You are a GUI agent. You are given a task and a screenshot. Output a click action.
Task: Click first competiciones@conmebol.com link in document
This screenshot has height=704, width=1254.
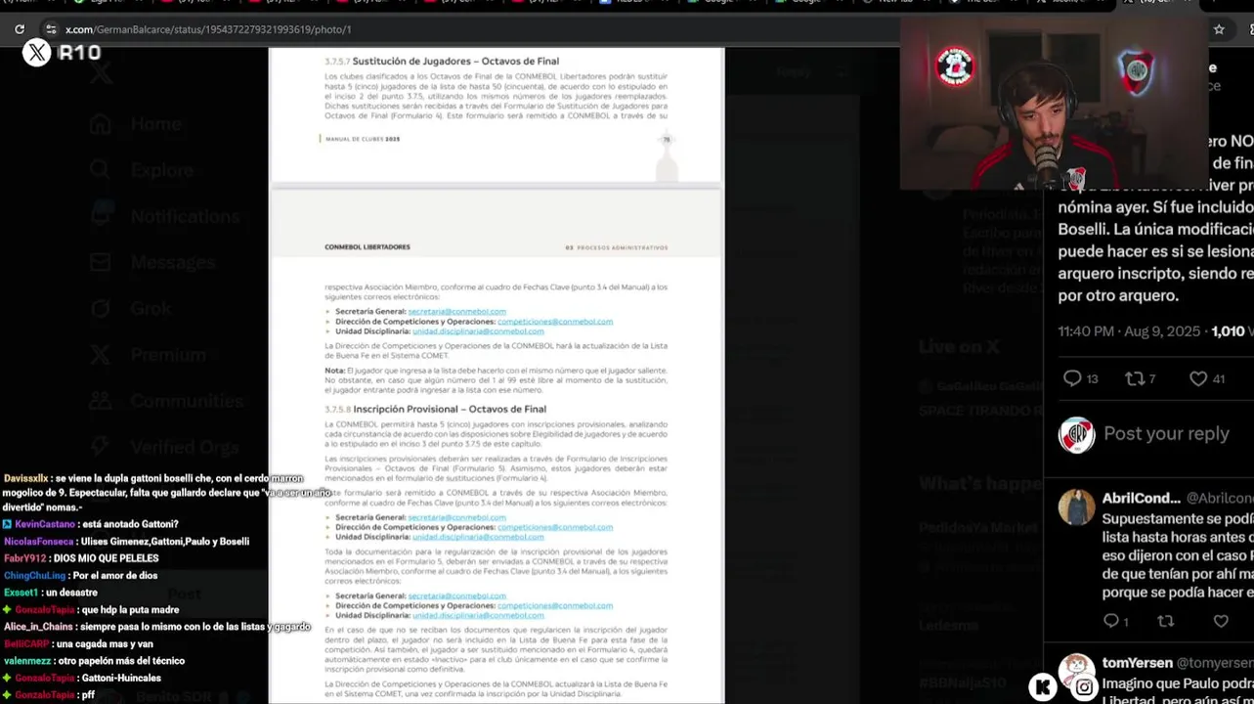pyautogui.click(x=555, y=321)
